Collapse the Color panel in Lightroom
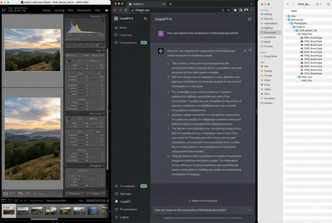This screenshot has width=332, height=223. coord(104,51)
